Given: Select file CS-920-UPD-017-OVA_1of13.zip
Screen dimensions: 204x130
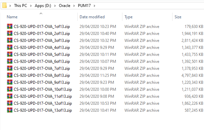Looking at the screenshot, I should click(x=42, y=27).
